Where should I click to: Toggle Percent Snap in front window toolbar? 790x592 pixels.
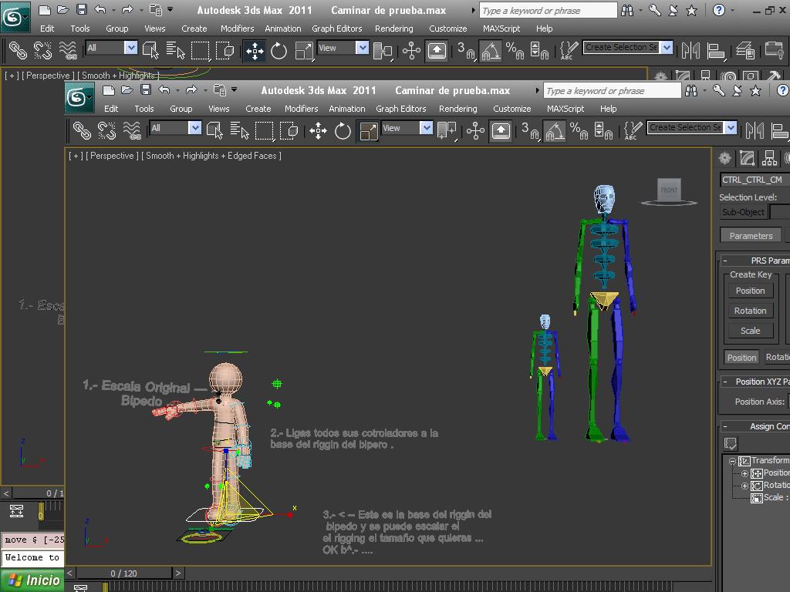(579, 131)
